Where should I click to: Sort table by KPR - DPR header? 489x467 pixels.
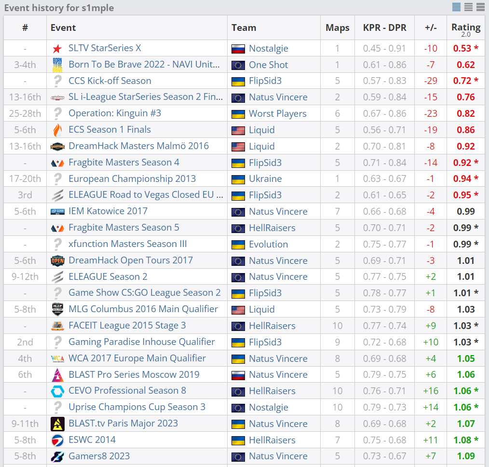384,27
